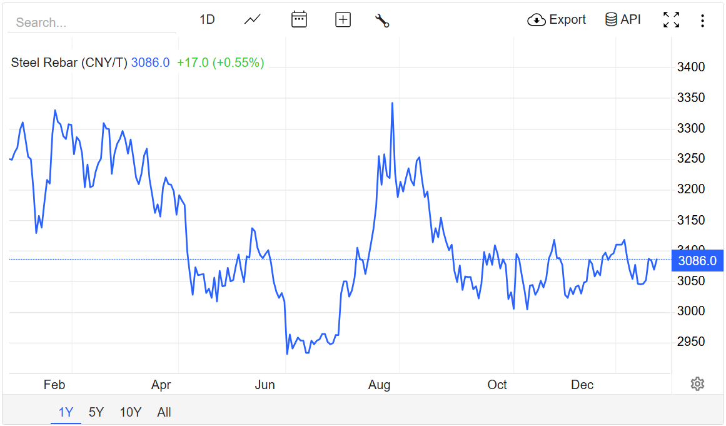Show All historical data range

pyautogui.click(x=164, y=412)
